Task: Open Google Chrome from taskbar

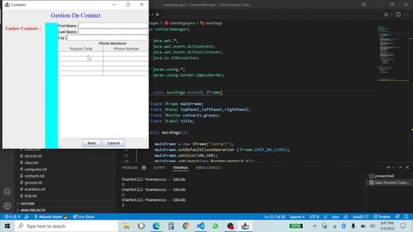Action: tap(186, 226)
